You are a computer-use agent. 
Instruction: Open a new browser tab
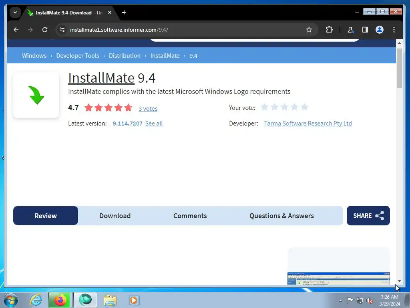(x=124, y=12)
